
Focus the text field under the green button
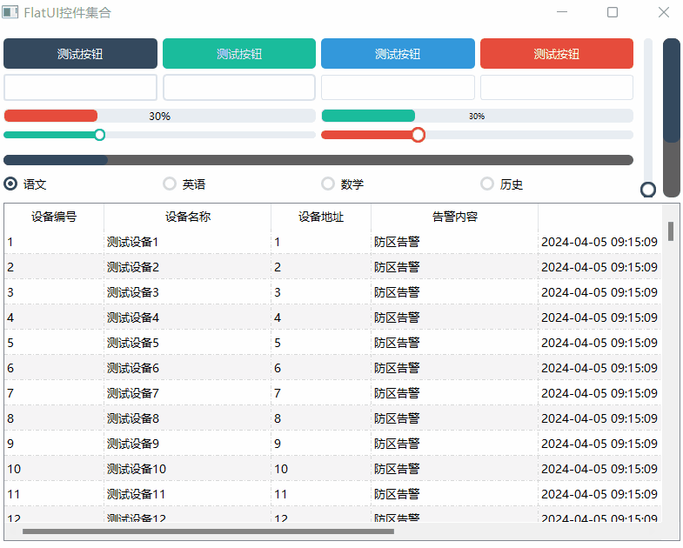tap(239, 88)
